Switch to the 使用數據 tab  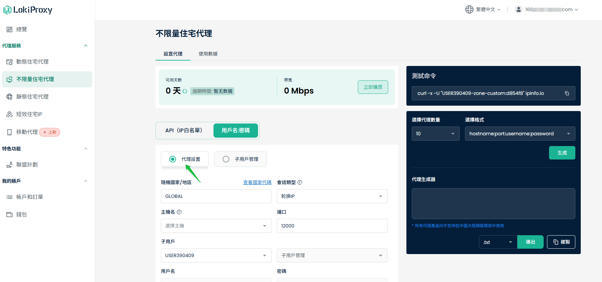[208, 54]
